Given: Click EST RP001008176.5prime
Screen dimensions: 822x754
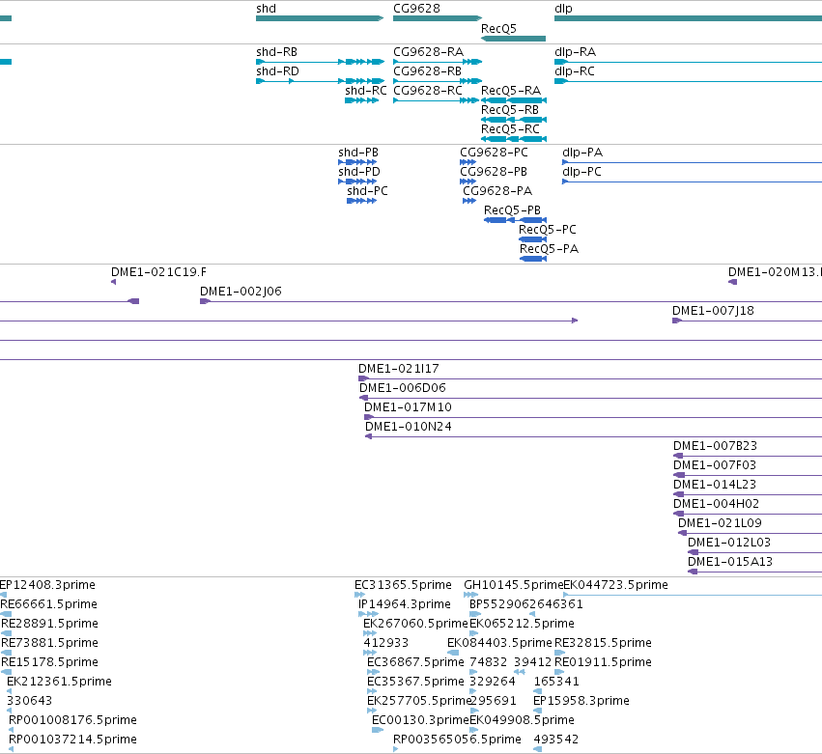Looking at the screenshot, I should click(x=12, y=730).
